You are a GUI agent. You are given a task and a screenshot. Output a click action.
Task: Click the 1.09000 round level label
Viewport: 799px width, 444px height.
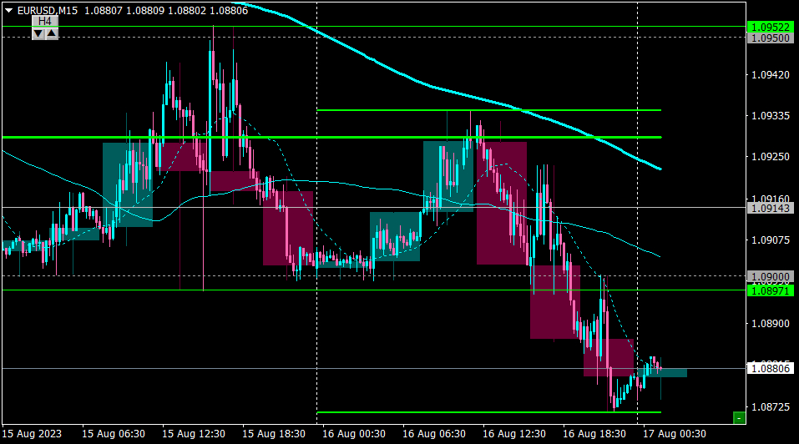pyautogui.click(x=771, y=276)
